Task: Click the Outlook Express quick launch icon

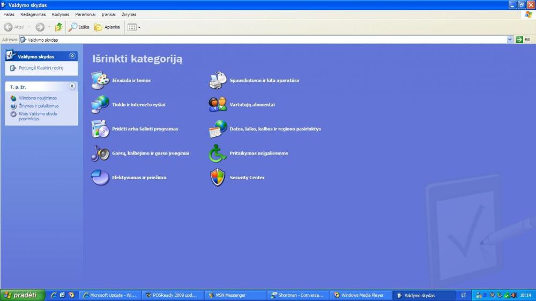Action: (62, 295)
